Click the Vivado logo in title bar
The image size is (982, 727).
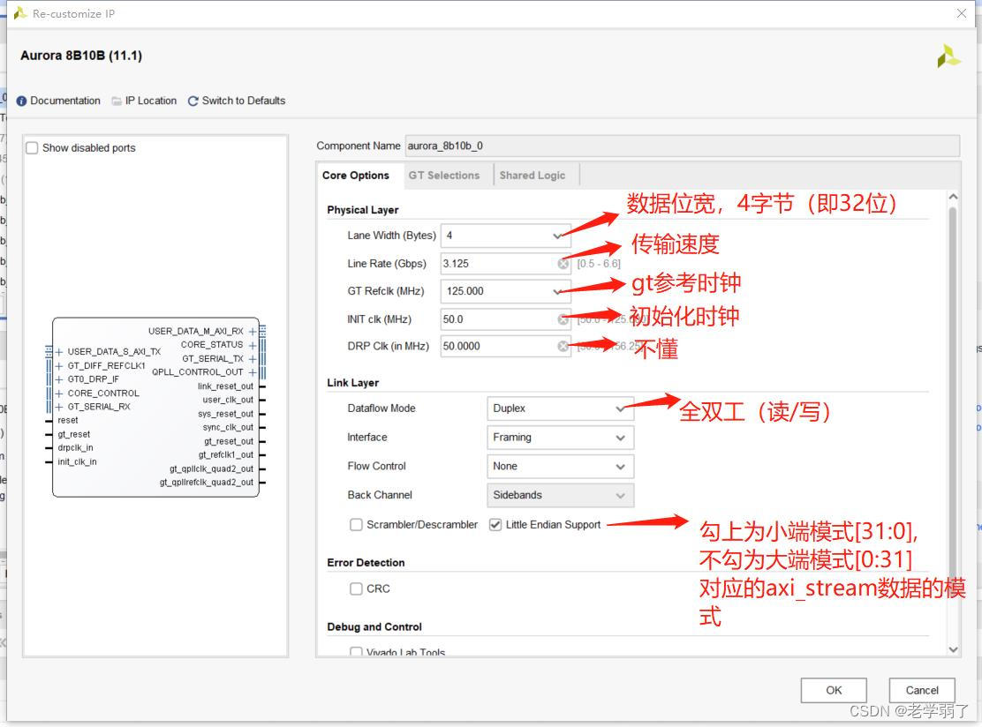(x=20, y=13)
